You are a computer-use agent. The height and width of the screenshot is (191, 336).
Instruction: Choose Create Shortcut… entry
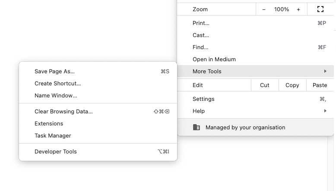click(98, 83)
